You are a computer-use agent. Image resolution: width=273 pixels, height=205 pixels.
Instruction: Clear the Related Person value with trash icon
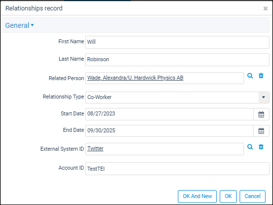coord(261,76)
